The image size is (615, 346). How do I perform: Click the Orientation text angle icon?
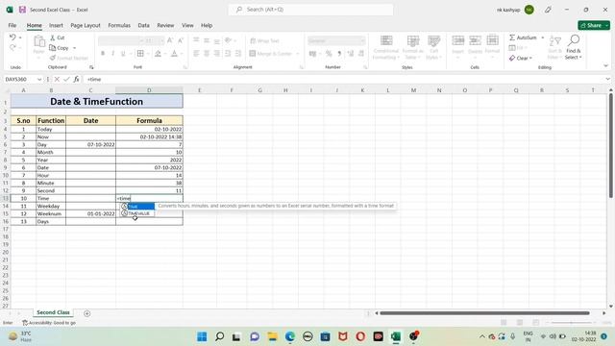[228, 40]
